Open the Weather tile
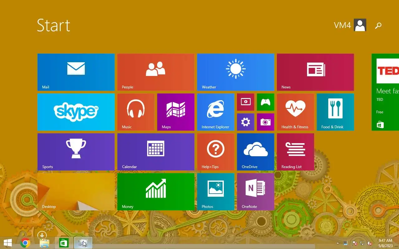 click(236, 72)
